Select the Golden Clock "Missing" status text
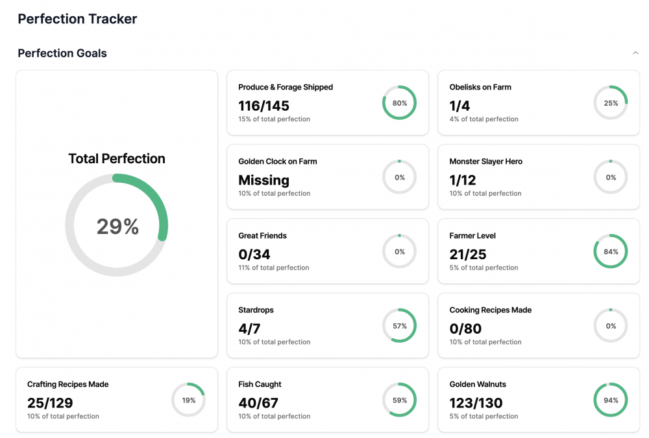 pos(263,180)
